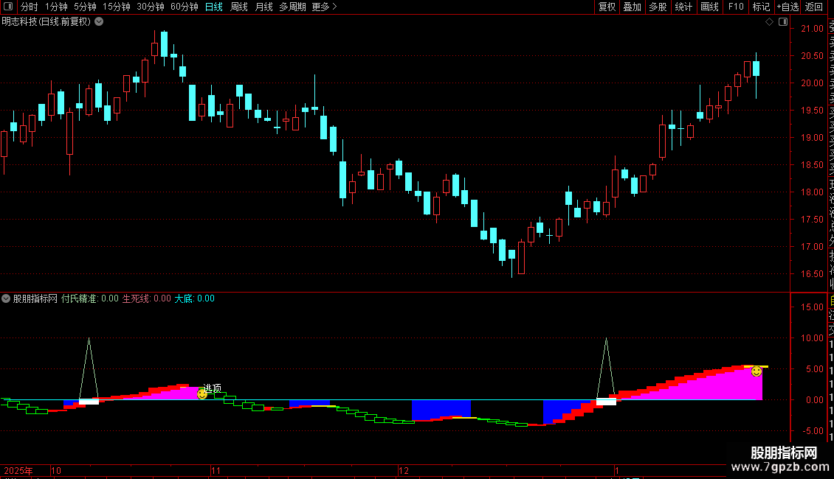Select the 5分钟 period
The image size is (834, 479).
coord(85,7)
